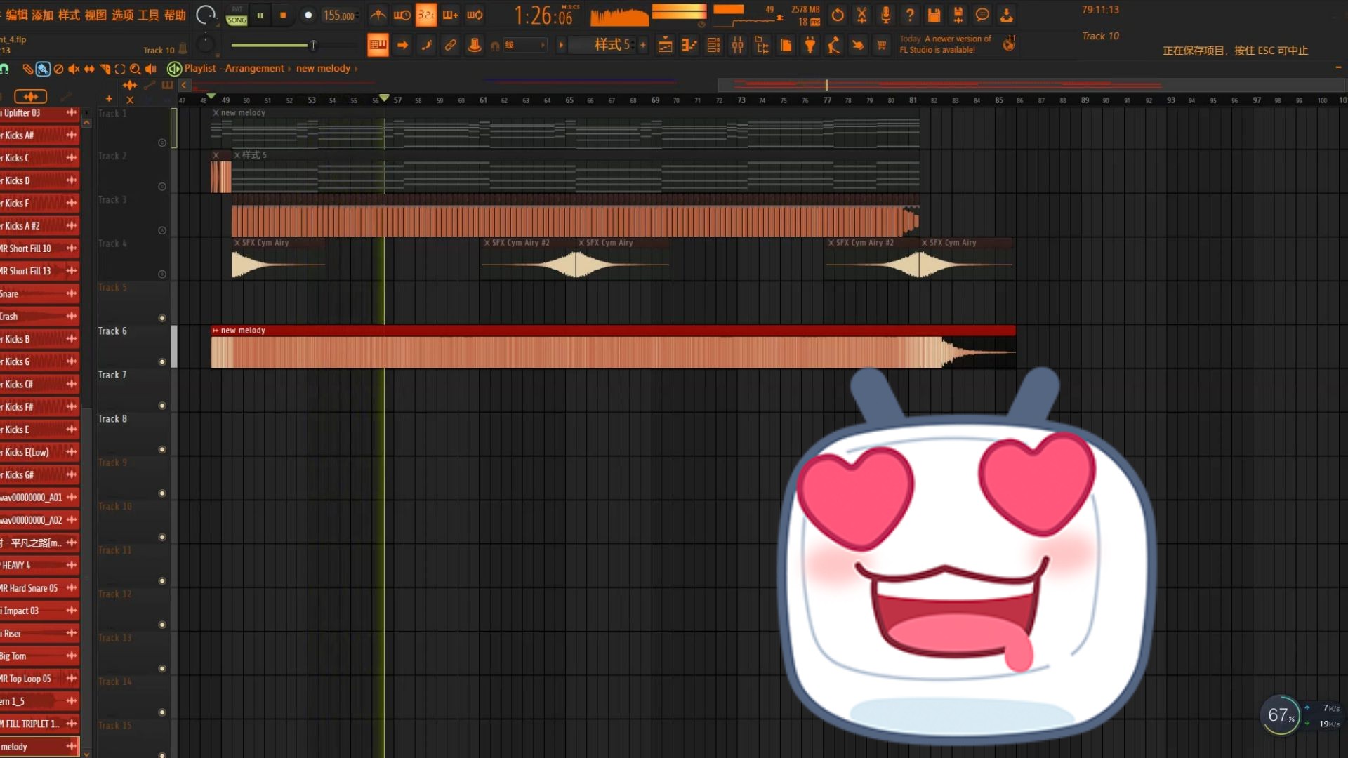Viewport: 1348px width, 758px height.
Task: Click the question mark help icon
Action: point(910,15)
